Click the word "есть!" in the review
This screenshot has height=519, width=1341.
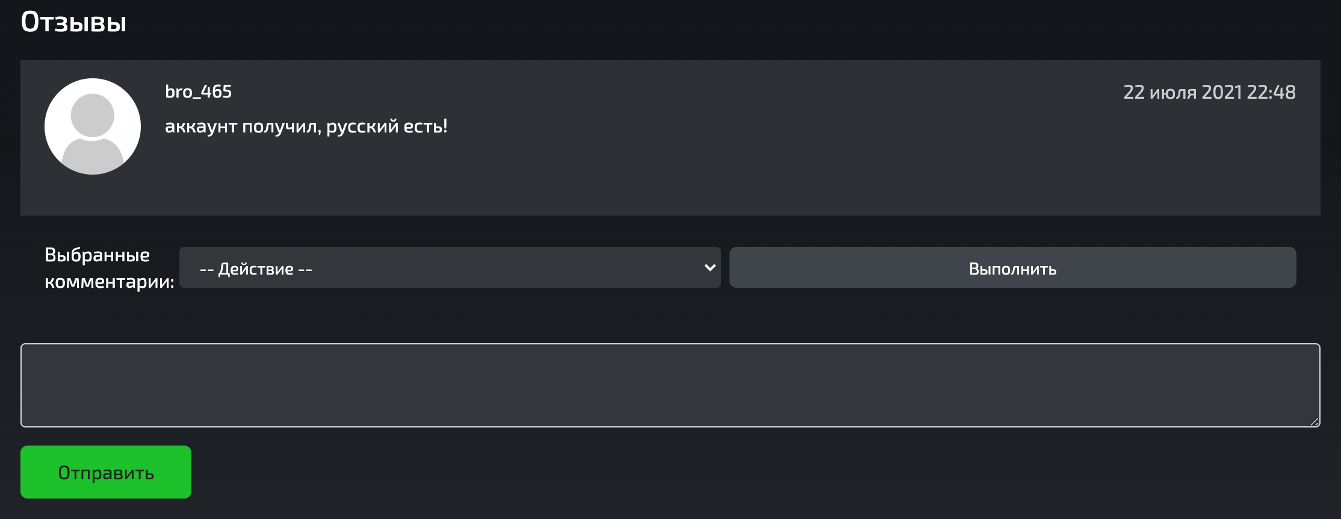click(x=425, y=126)
